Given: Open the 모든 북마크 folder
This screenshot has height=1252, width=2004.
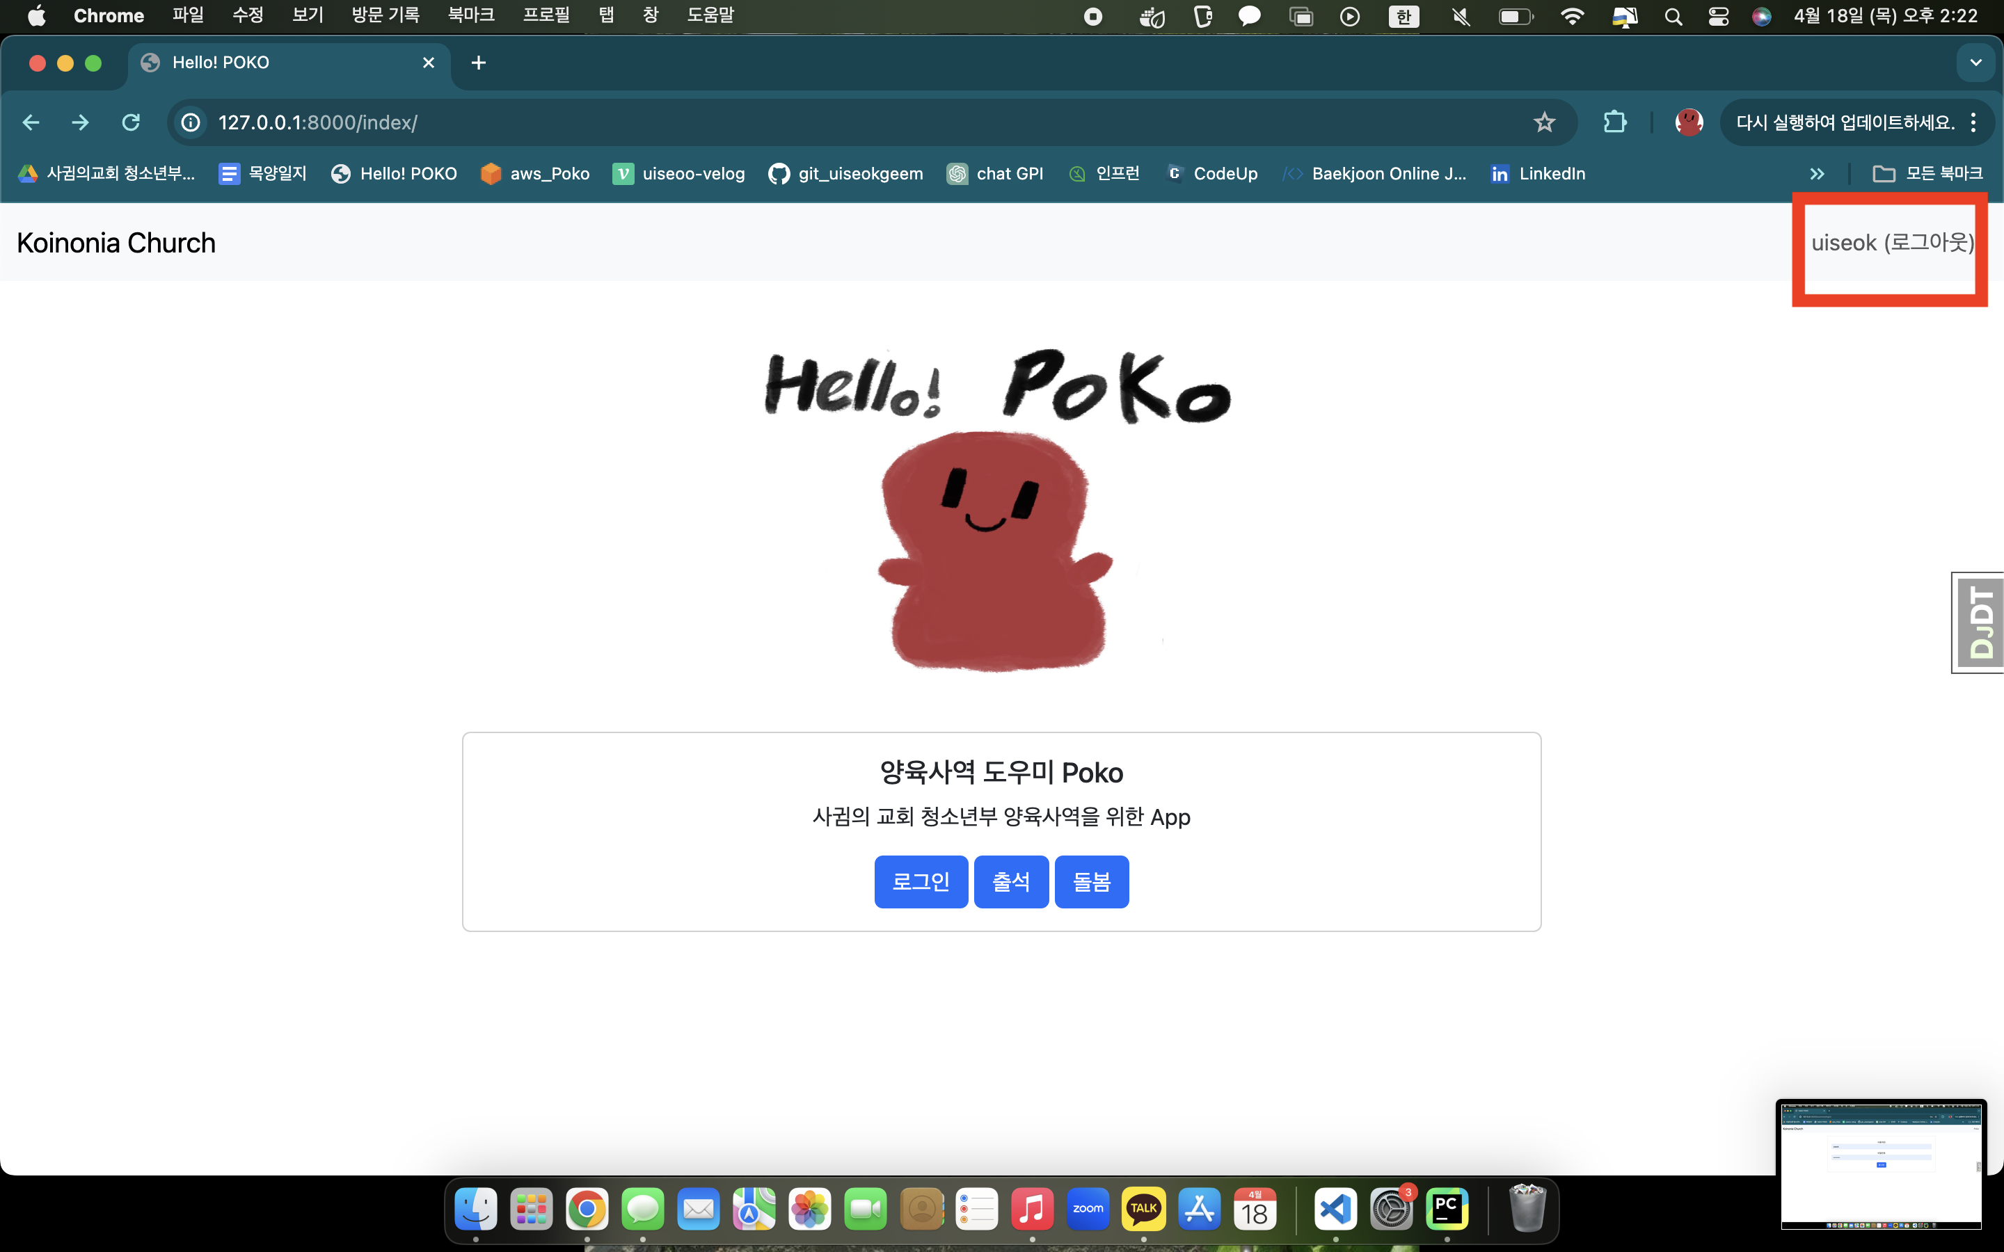Looking at the screenshot, I should pyautogui.click(x=1928, y=174).
